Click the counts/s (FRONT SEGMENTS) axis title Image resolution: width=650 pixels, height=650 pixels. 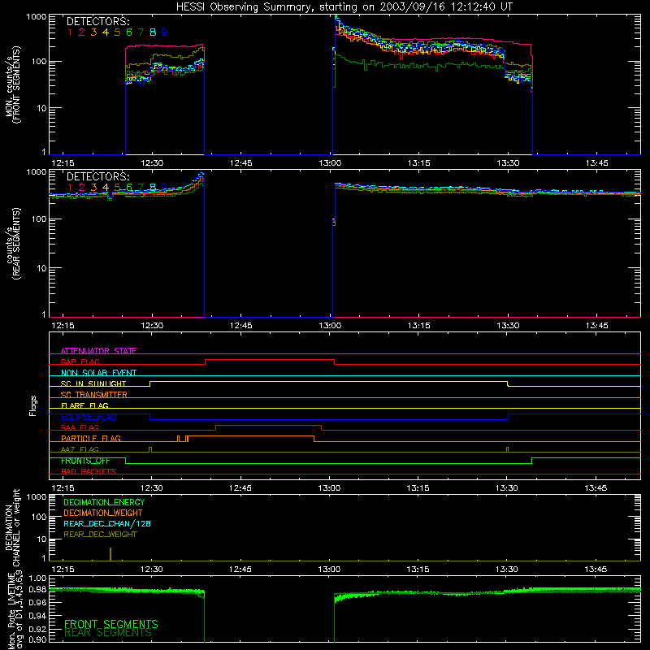tap(13, 84)
